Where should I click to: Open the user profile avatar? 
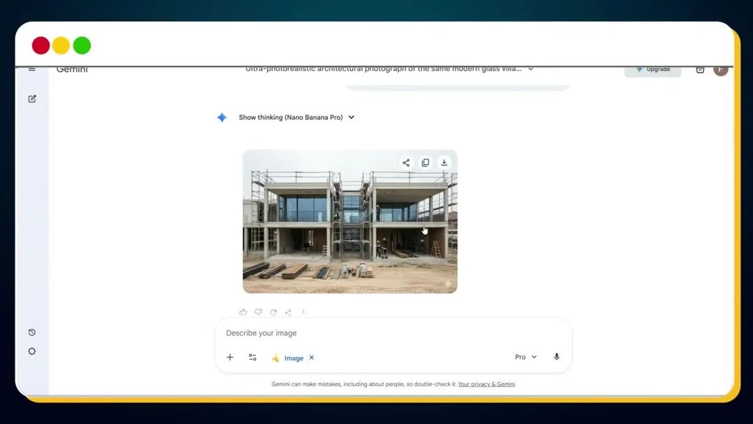tap(720, 70)
